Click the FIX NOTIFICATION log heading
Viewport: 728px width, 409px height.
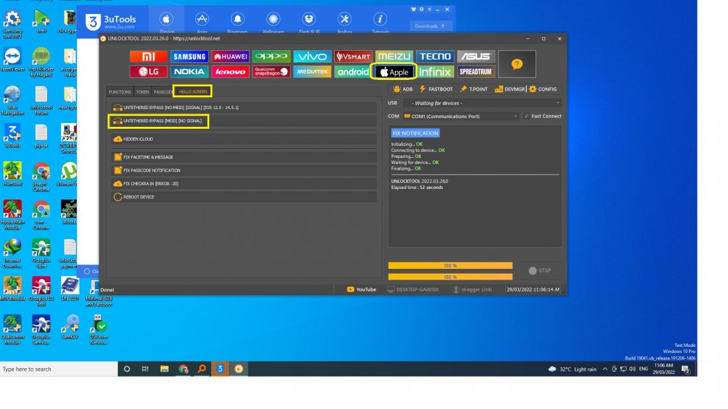(x=415, y=133)
